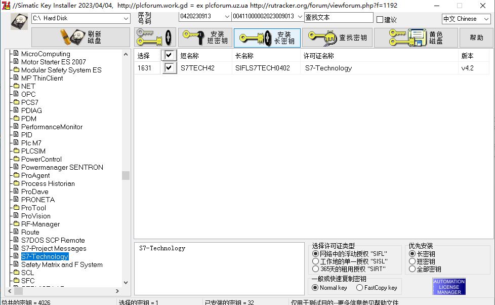Click the NET folder icon in tree
495x305 pixels.
(x=16, y=86)
